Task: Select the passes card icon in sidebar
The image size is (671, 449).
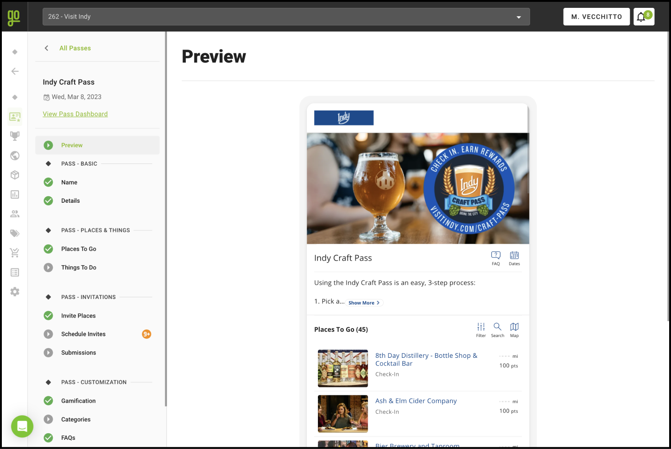Action: pyautogui.click(x=15, y=117)
